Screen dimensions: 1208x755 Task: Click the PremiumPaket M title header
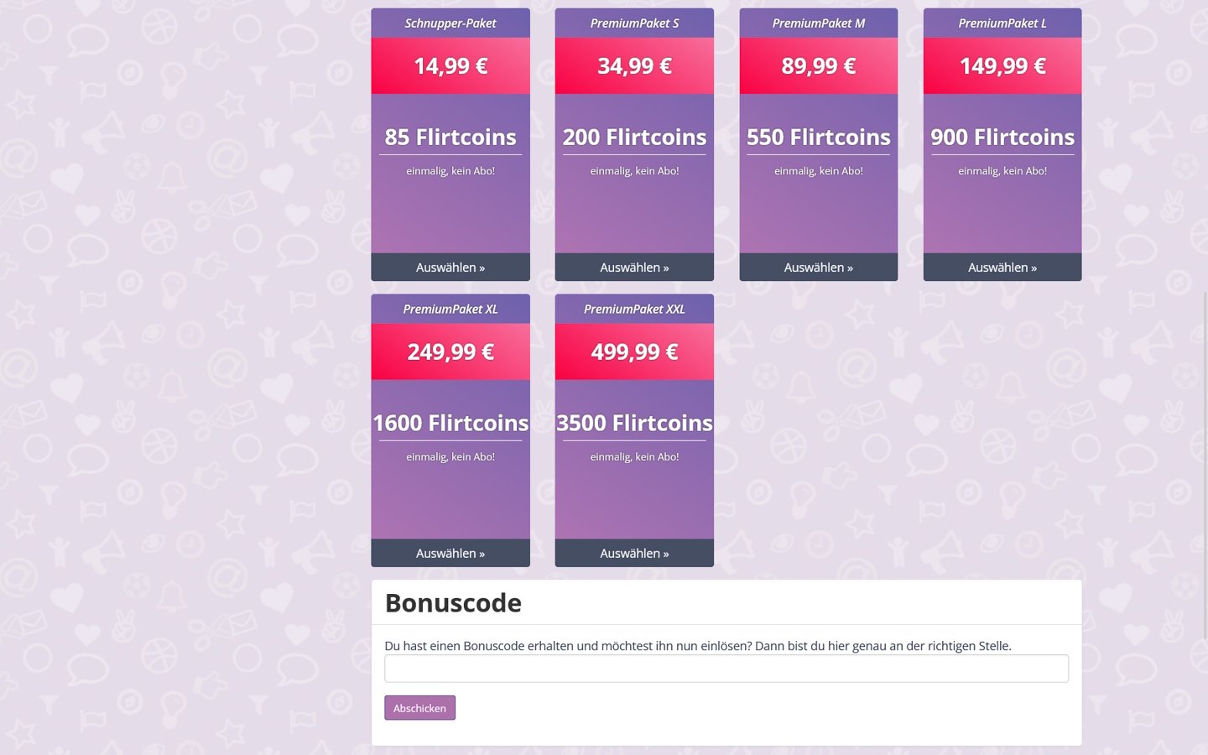point(819,23)
